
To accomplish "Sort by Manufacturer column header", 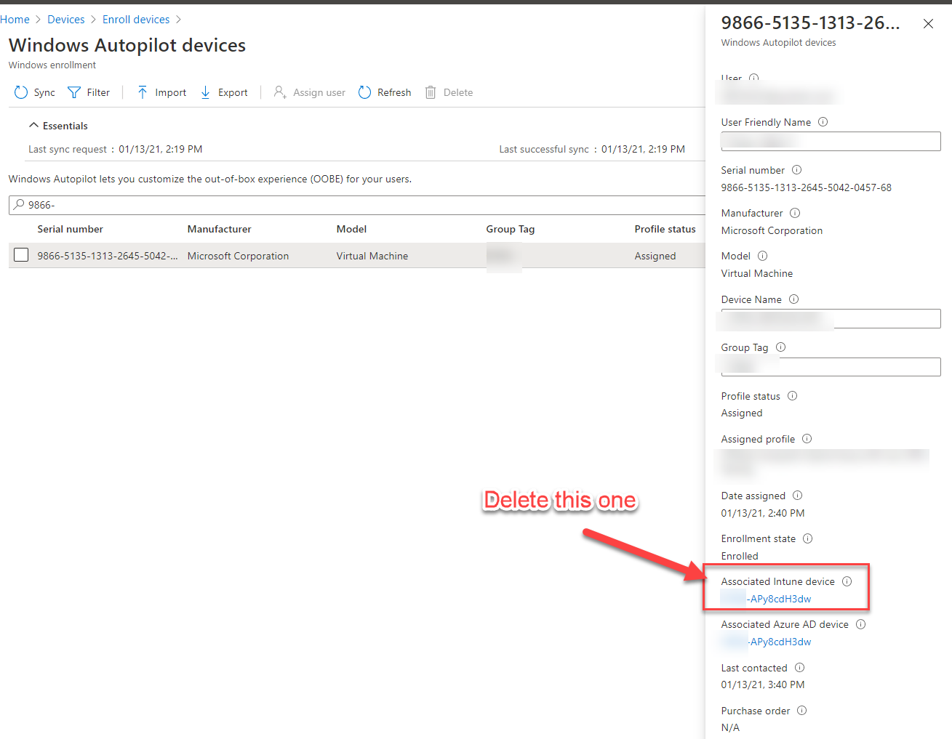I will tap(220, 229).
